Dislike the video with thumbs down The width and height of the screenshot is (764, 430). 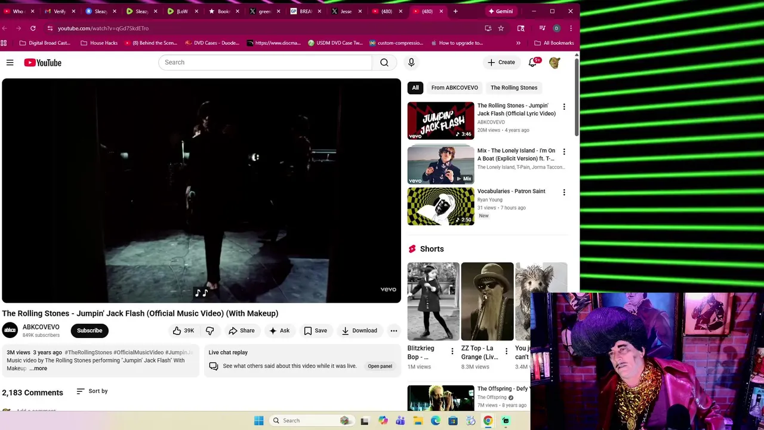(x=210, y=330)
